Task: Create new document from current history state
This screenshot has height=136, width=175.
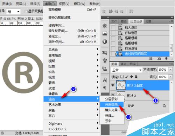Action: (150, 59)
